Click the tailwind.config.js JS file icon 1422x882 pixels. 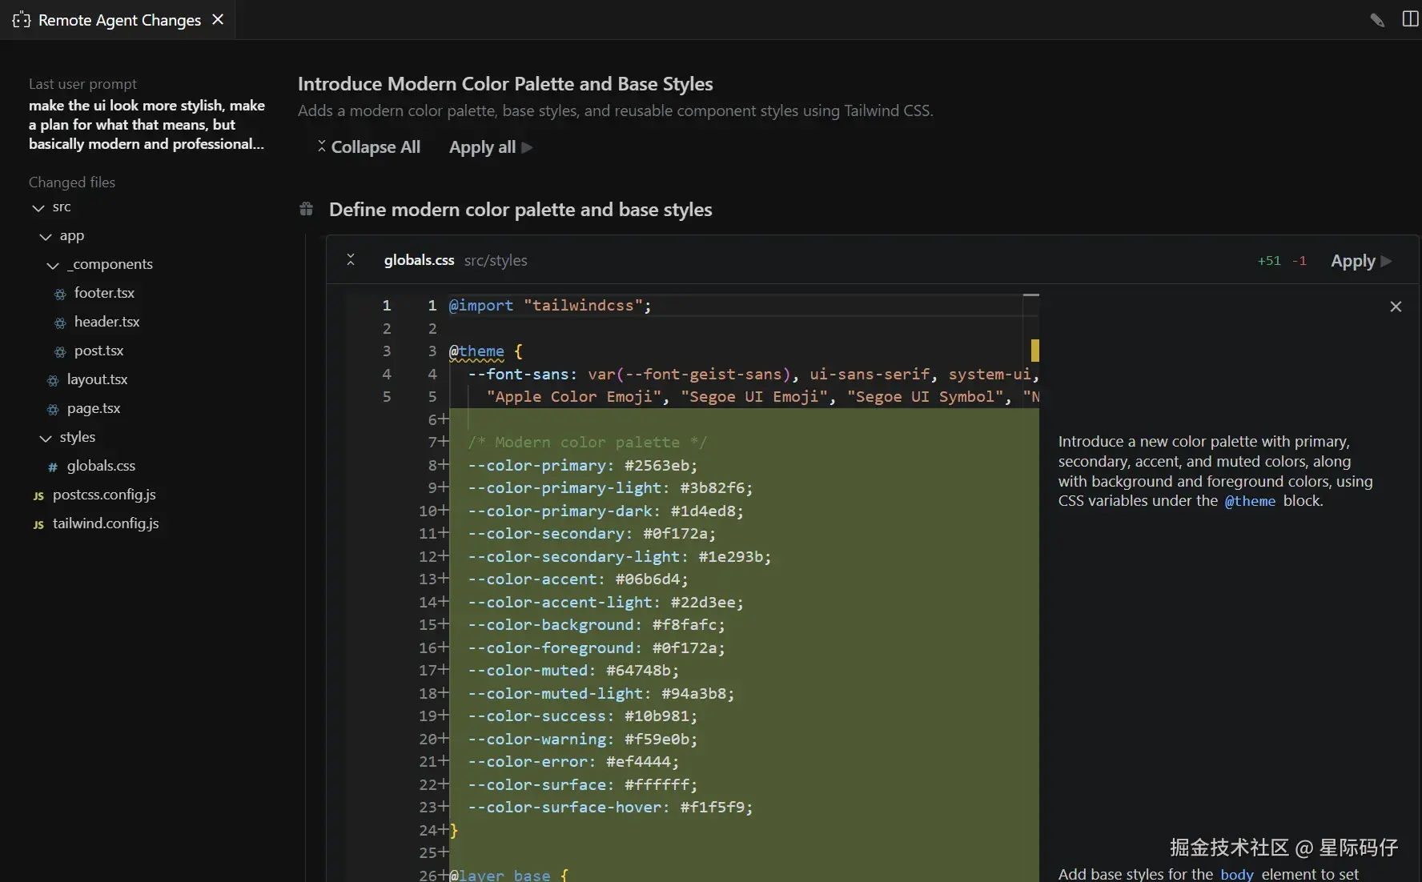[x=38, y=524]
